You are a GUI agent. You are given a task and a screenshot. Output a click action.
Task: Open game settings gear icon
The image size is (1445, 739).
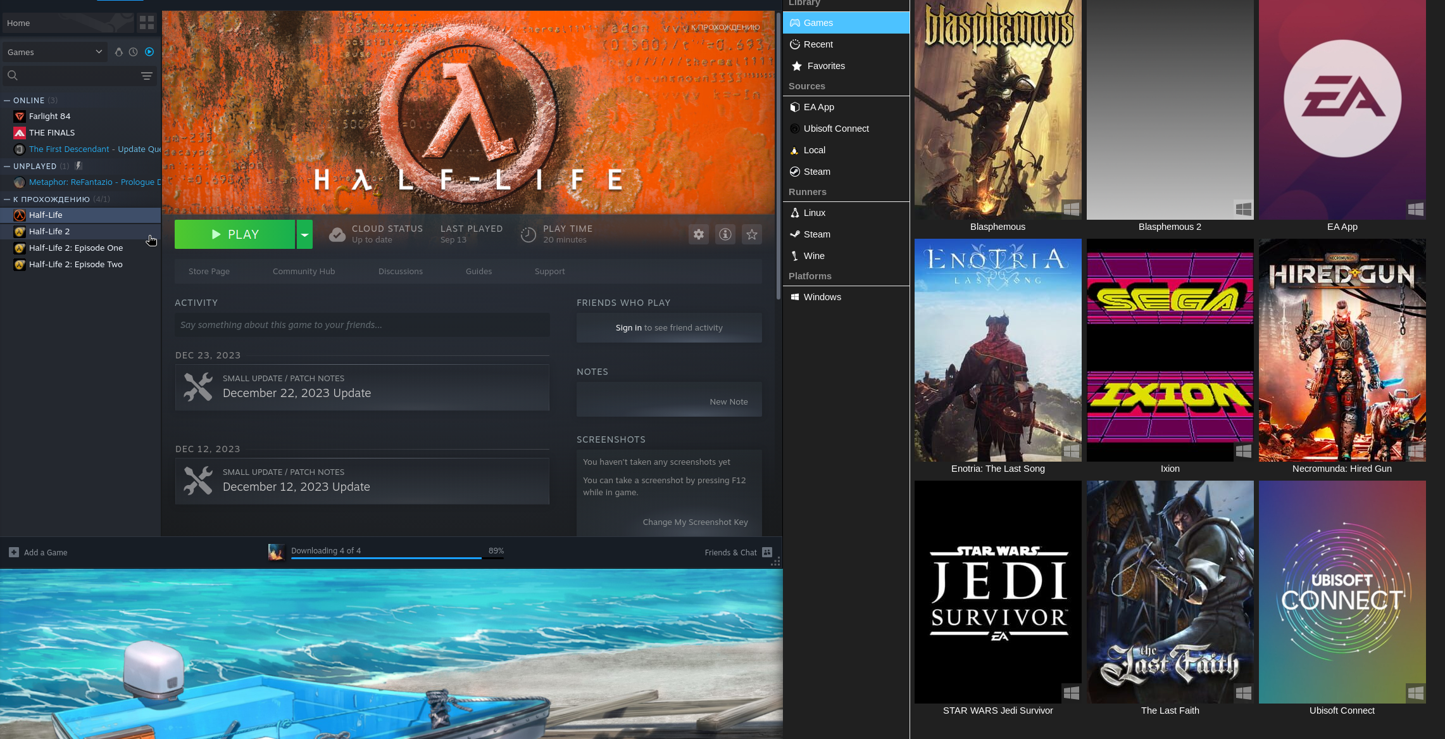699,234
